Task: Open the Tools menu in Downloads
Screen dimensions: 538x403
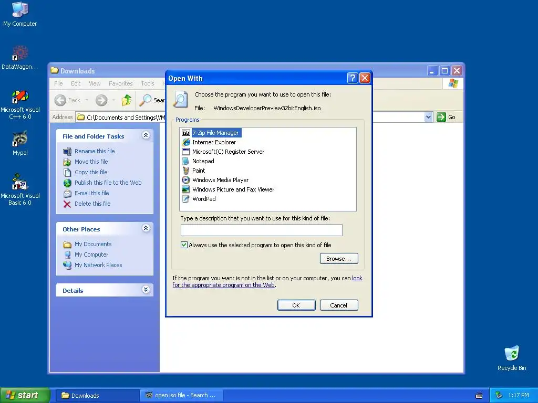Action: (x=148, y=83)
